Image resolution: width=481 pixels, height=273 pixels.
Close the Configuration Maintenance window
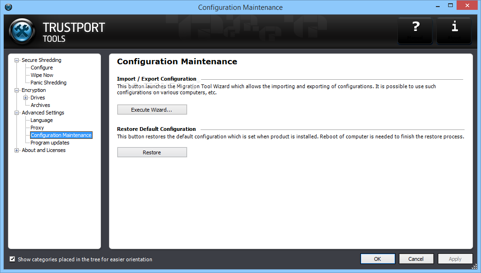[467, 5]
